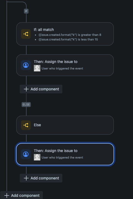Click the yellow branch icon in If condition

[26, 34]
